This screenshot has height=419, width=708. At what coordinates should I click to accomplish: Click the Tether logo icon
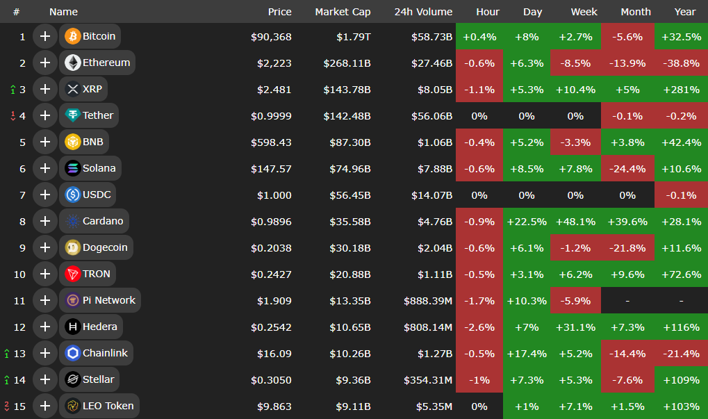(x=72, y=115)
